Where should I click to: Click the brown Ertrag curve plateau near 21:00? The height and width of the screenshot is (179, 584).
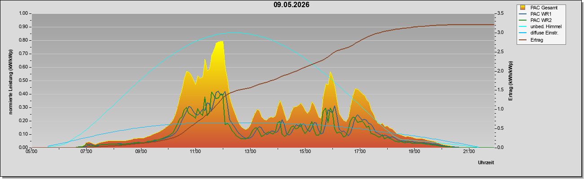coord(469,25)
